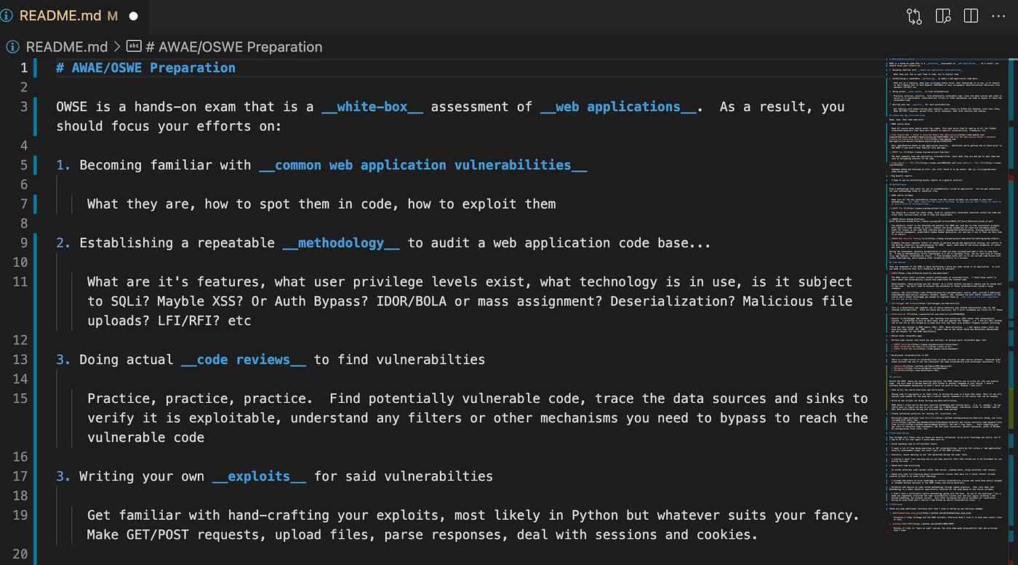The height and width of the screenshot is (565, 1018).
Task: Click the bold '__web applications__' text
Action: (618, 107)
